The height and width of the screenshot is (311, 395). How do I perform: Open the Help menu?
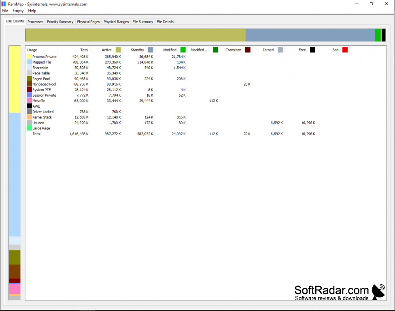(x=32, y=11)
